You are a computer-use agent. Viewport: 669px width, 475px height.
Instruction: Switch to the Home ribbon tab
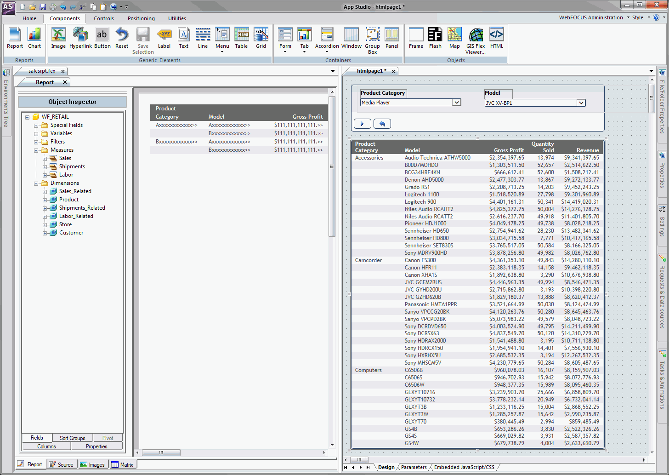point(29,18)
